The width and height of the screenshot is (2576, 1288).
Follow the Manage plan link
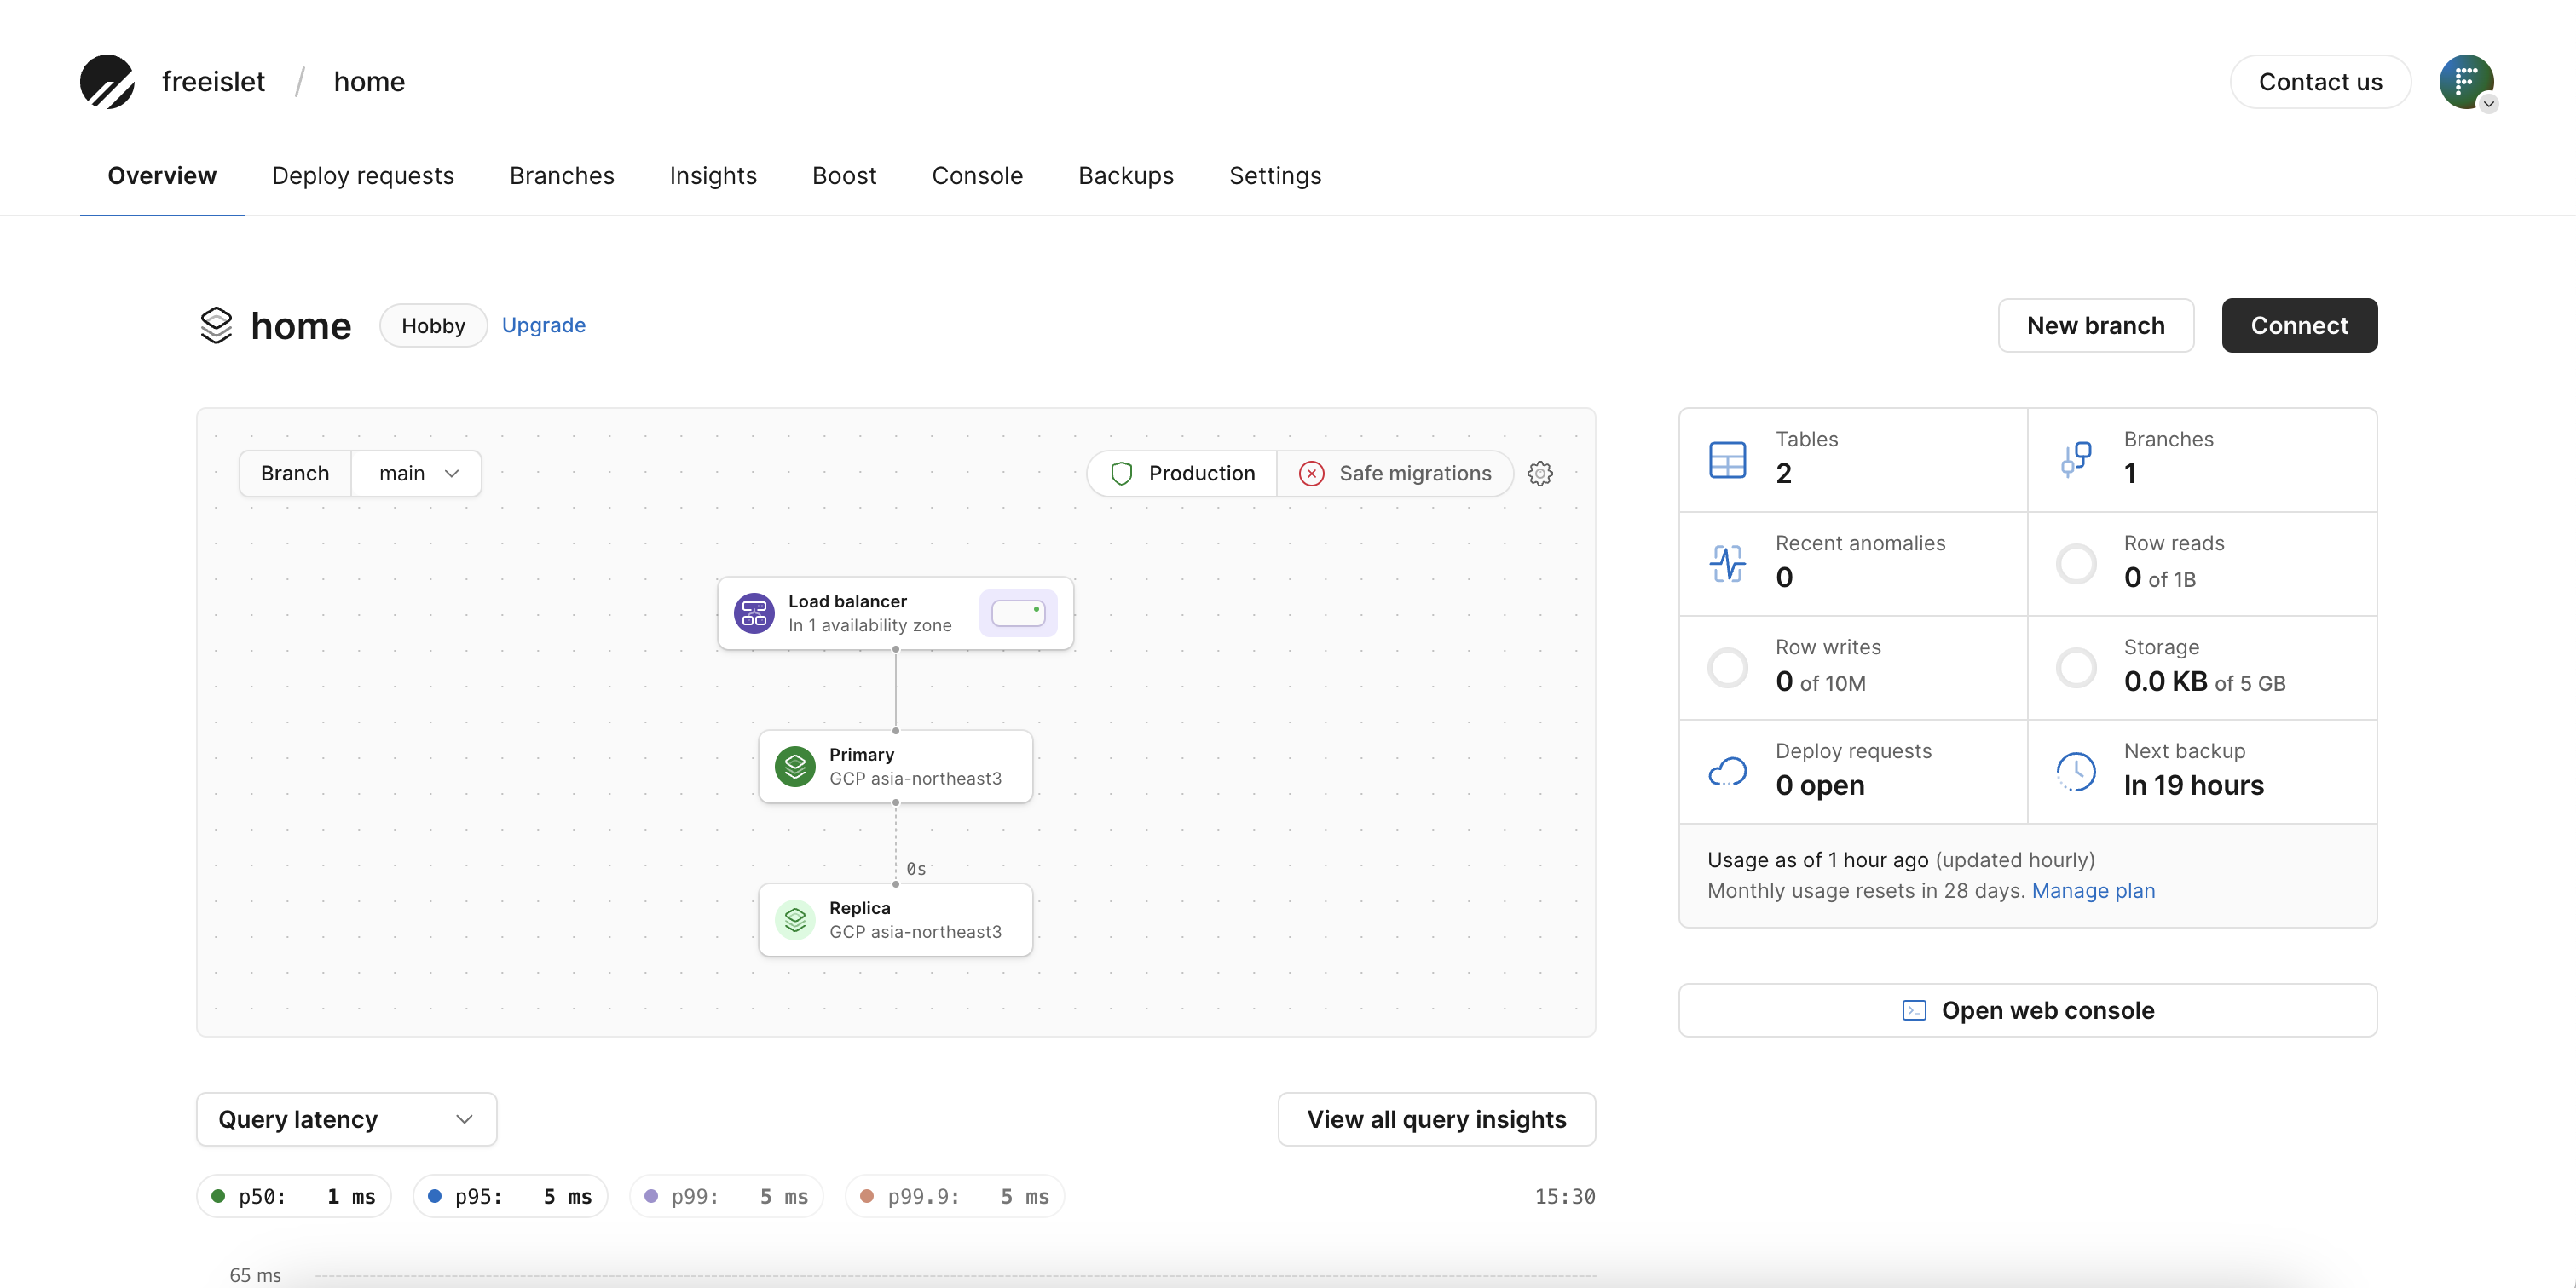2093,890
